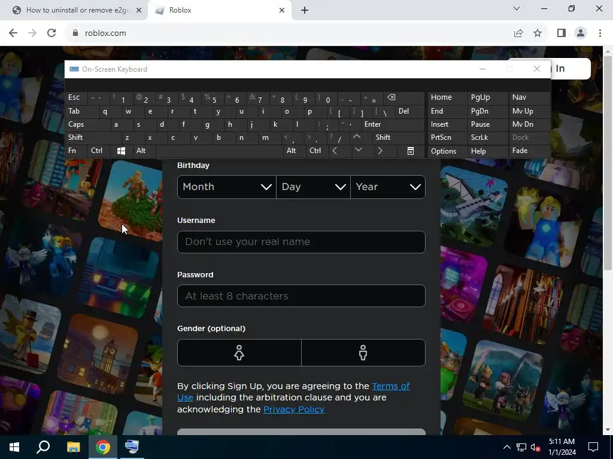Open the Chrome profile avatar
Viewport: 613px width, 459px height.
[x=581, y=33]
